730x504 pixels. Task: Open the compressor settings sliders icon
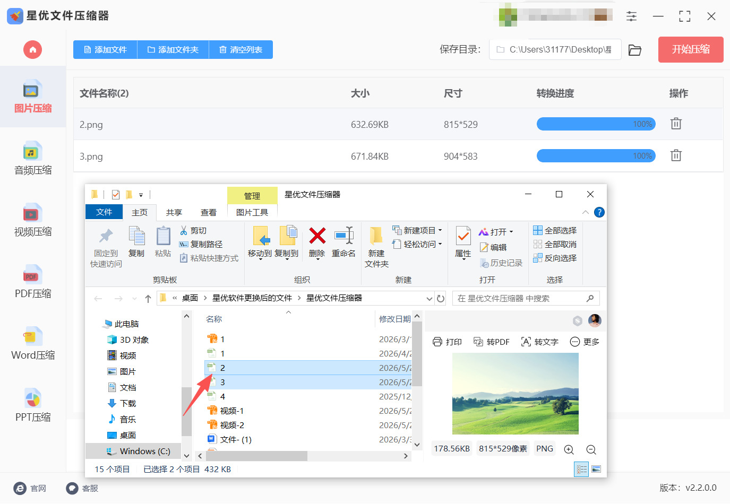(x=631, y=16)
